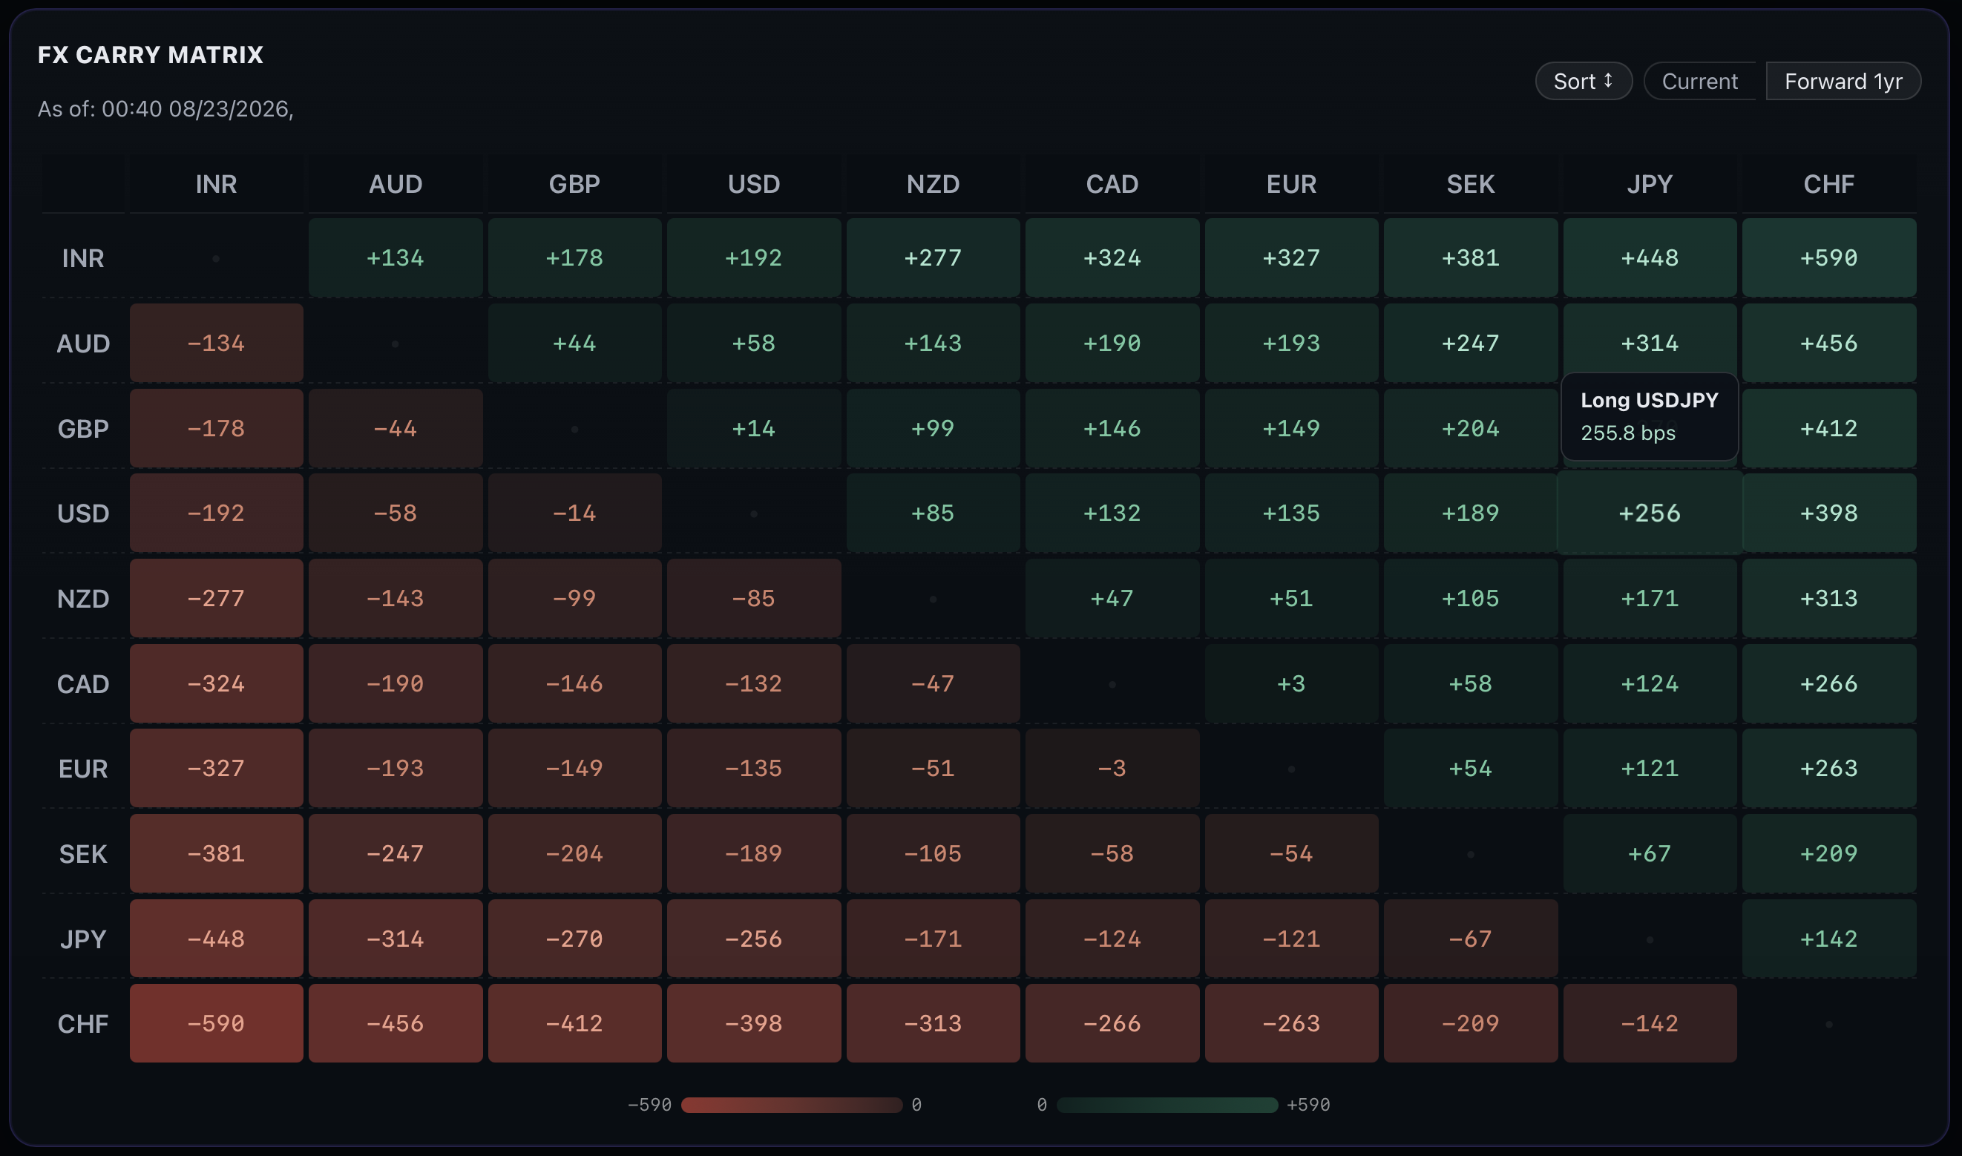
Task: Select the USD row label
Action: click(x=83, y=513)
